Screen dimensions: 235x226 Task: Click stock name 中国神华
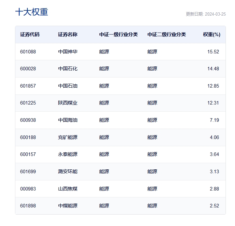(68, 52)
